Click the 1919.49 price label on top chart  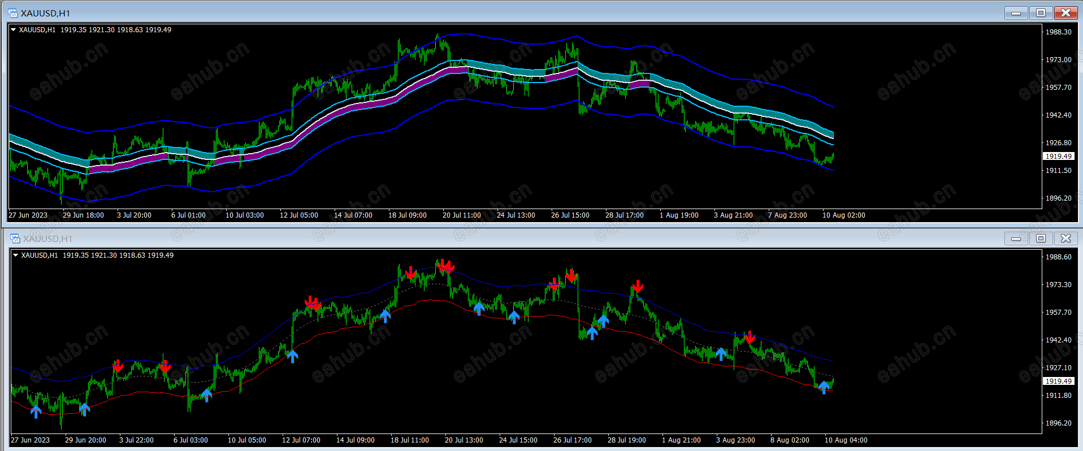[1058, 156]
